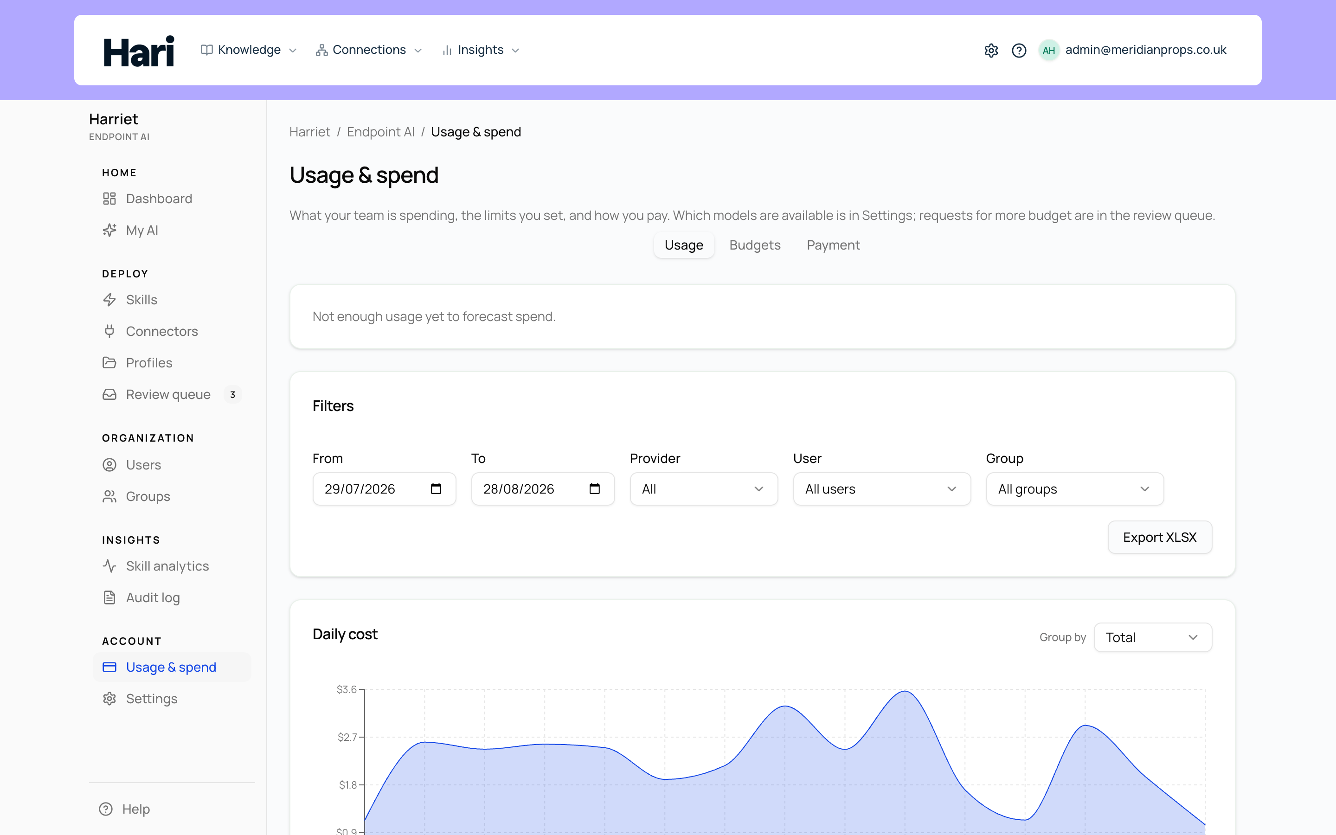Go to Endpoint AI breadcrumb link

[x=380, y=132]
